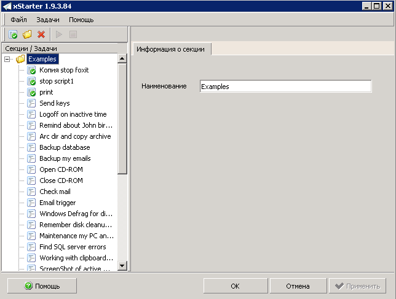Click the OK button
The image size is (396, 299).
pyautogui.click(x=236, y=286)
